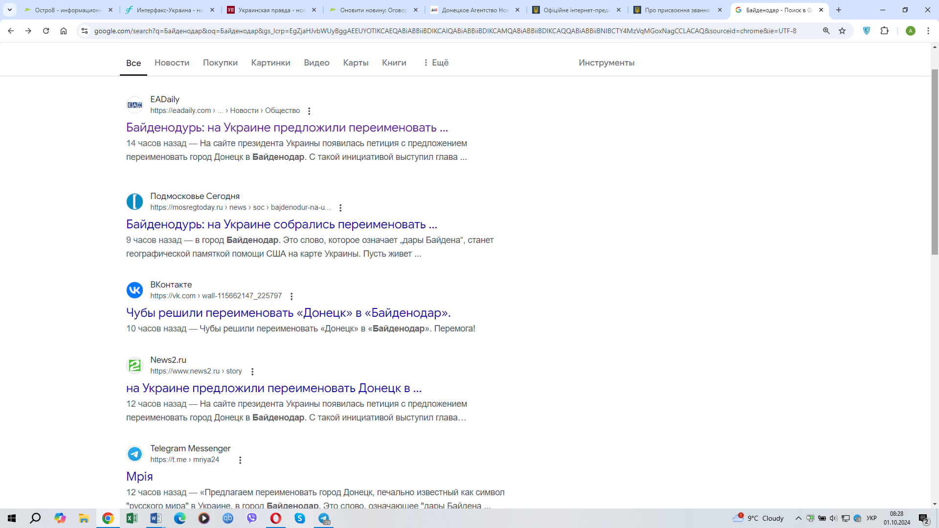Switch to the Новости search tab
Screen dimensions: 939x528
point(172,63)
